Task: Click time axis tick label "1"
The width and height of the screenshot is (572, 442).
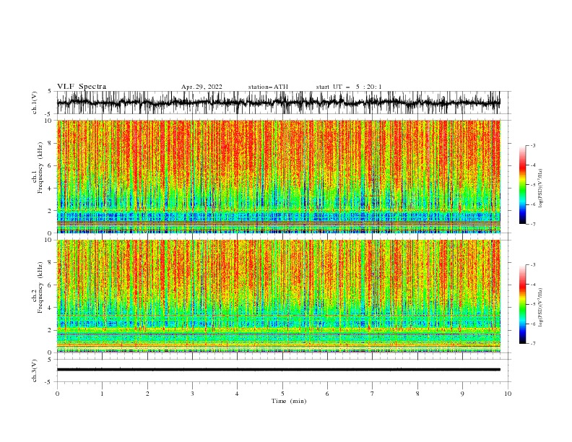Action: tap(102, 394)
